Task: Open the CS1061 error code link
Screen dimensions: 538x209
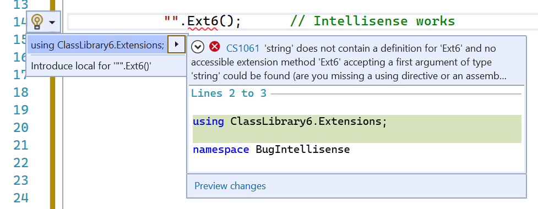Action: point(243,48)
